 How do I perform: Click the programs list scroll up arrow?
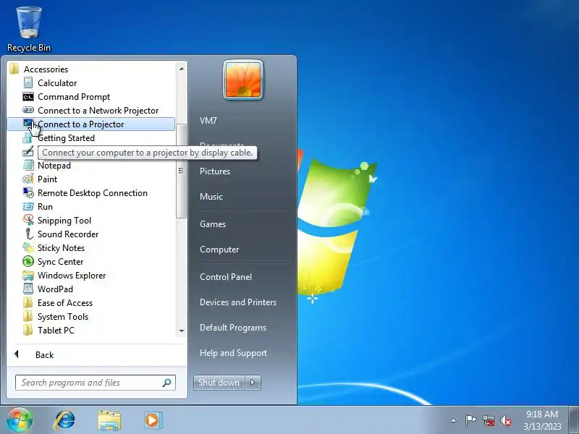[182, 69]
